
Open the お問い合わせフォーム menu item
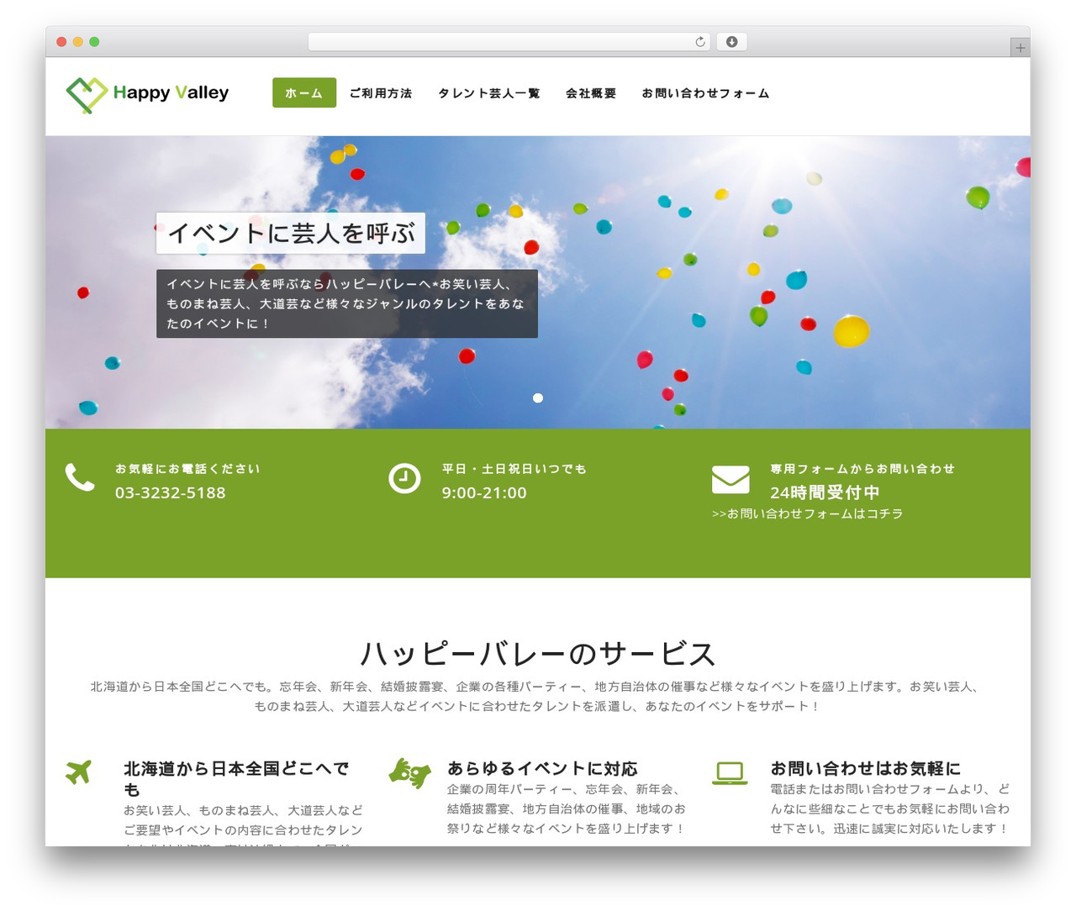tap(706, 93)
